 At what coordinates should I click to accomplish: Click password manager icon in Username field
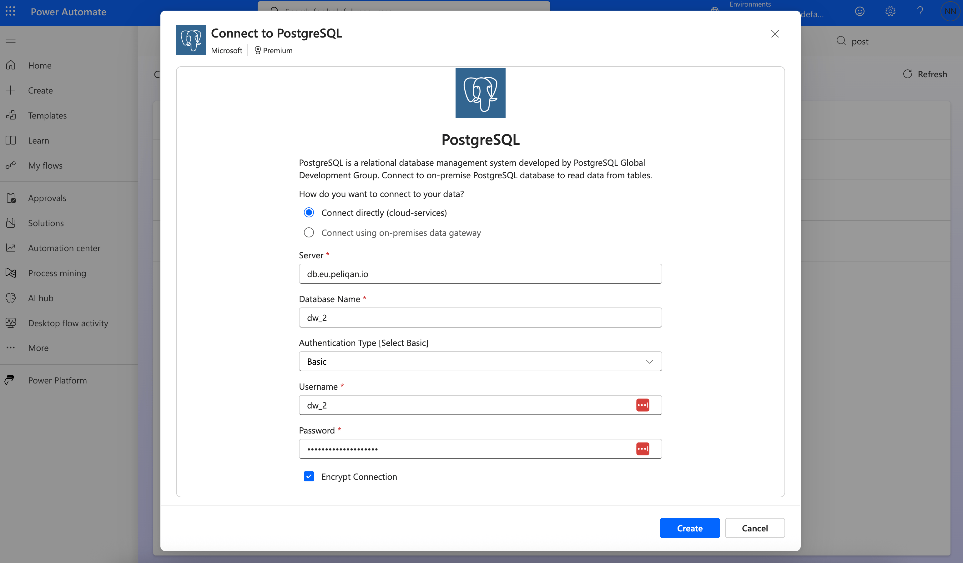tap(643, 405)
